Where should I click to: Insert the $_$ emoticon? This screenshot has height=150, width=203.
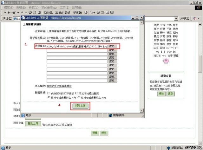click(163, 52)
